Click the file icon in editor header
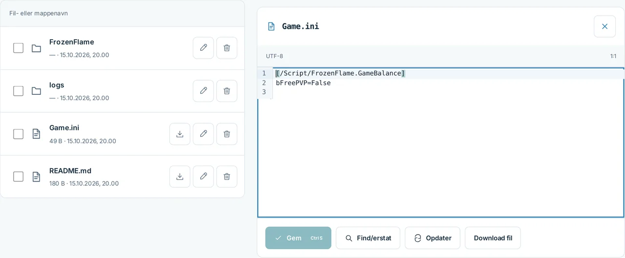The image size is (625, 258). [271, 26]
